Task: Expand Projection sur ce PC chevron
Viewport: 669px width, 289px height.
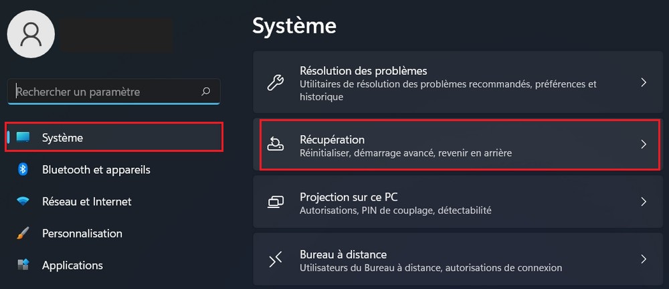Action: pyautogui.click(x=643, y=201)
